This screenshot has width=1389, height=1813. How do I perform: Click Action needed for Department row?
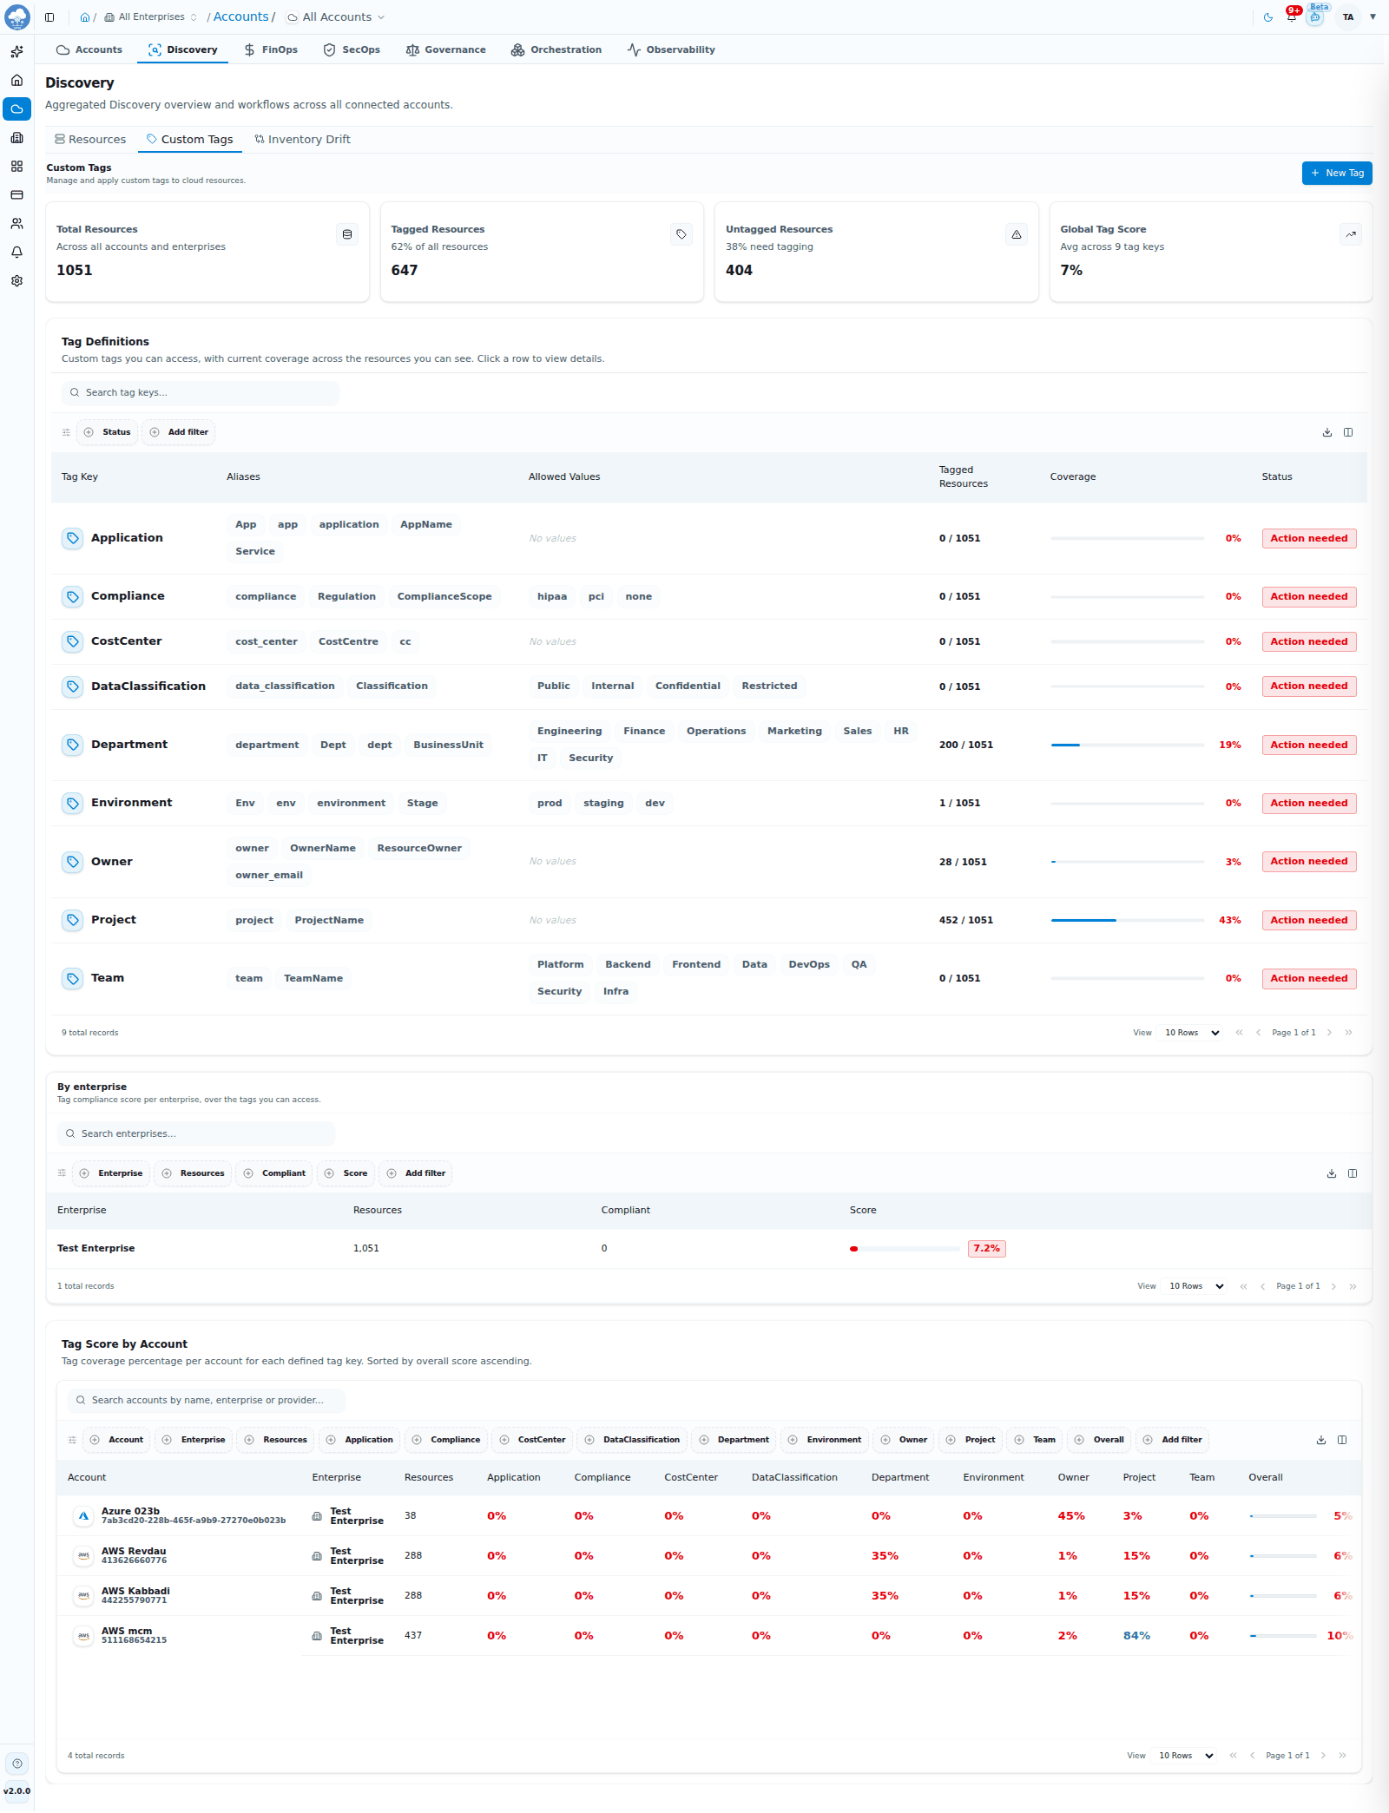(x=1309, y=746)
